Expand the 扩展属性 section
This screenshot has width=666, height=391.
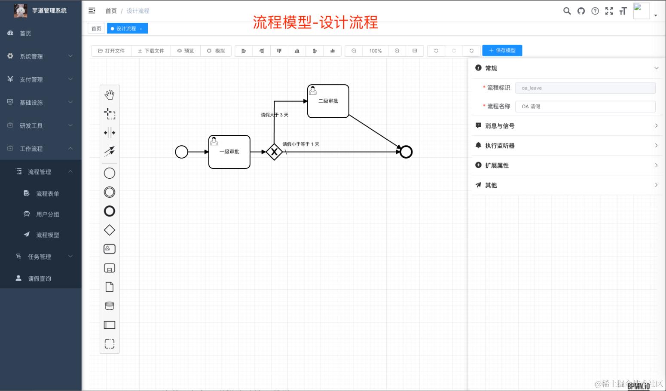tap(567, 165)
